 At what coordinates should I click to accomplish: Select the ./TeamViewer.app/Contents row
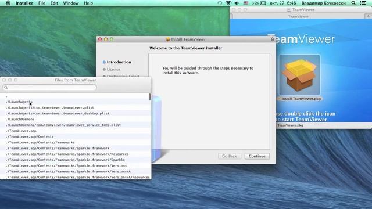(x=76, y=136)
